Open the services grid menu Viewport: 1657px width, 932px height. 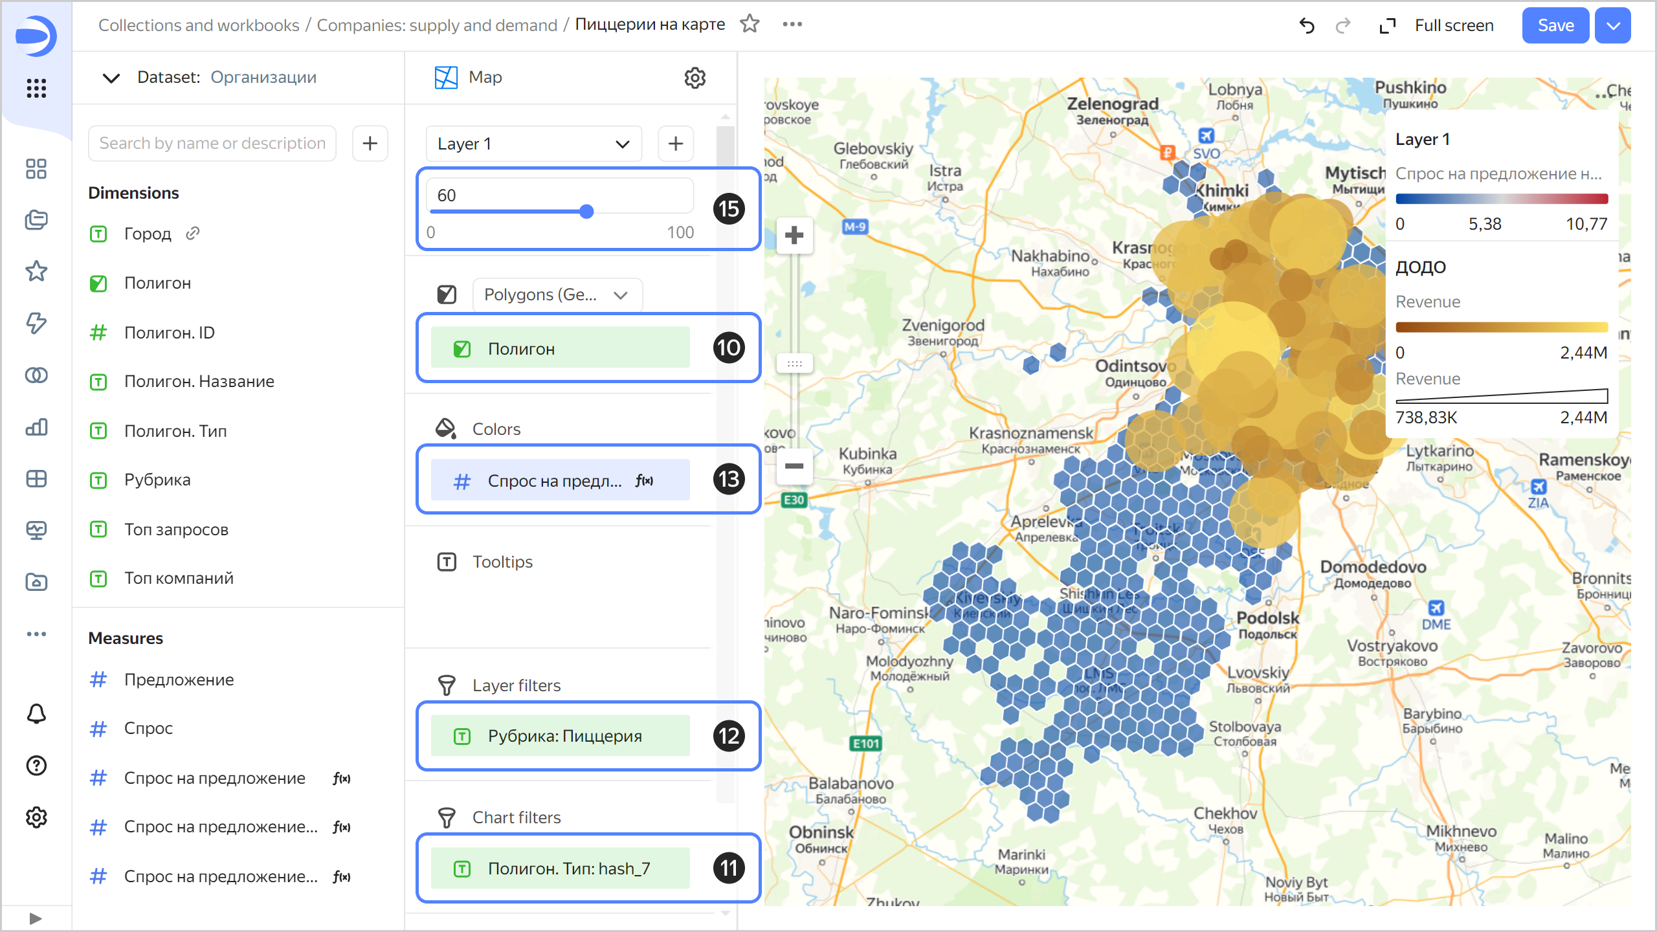pos(36,88)
